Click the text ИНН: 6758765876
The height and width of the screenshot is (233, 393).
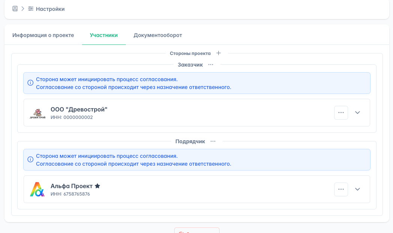(x=70, y=194)
